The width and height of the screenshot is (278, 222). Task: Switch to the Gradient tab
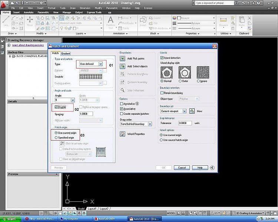(x=66, y=53)
